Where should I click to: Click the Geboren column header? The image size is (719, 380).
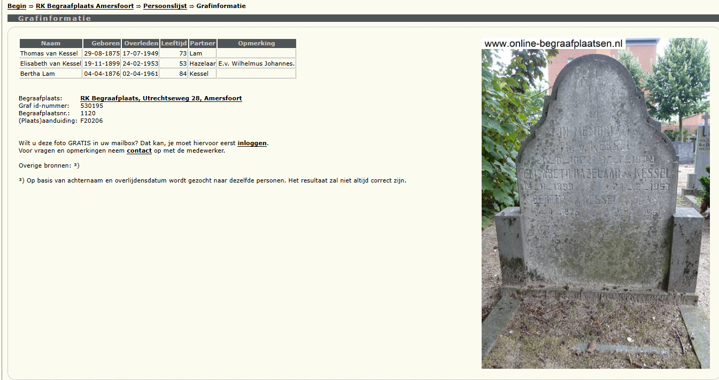pyautogui.click(x=102, y=43)
